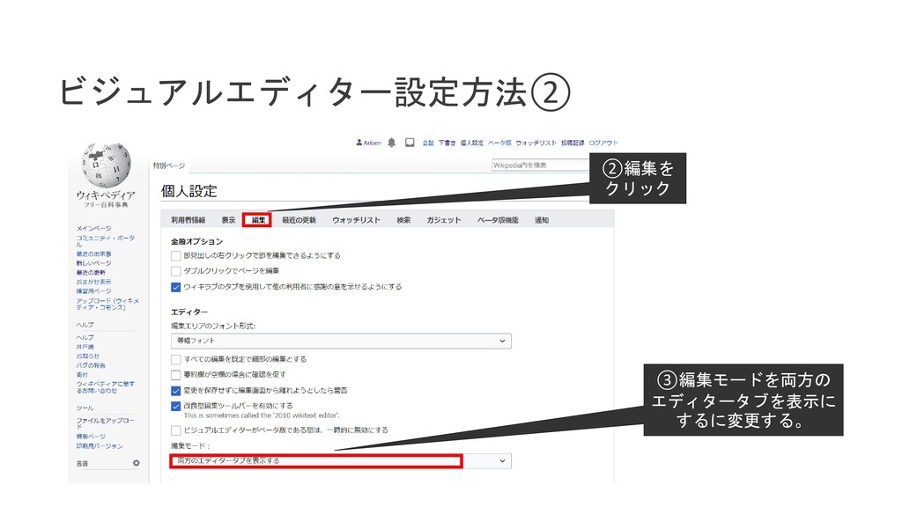The width and height of the screenshot is (902, 507).
Task: Open 最近の出来事 sidebar link
Action: click(93, 253)
